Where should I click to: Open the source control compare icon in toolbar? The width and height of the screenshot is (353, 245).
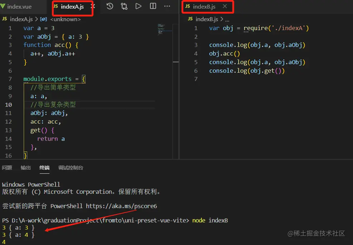pos(124,6)
